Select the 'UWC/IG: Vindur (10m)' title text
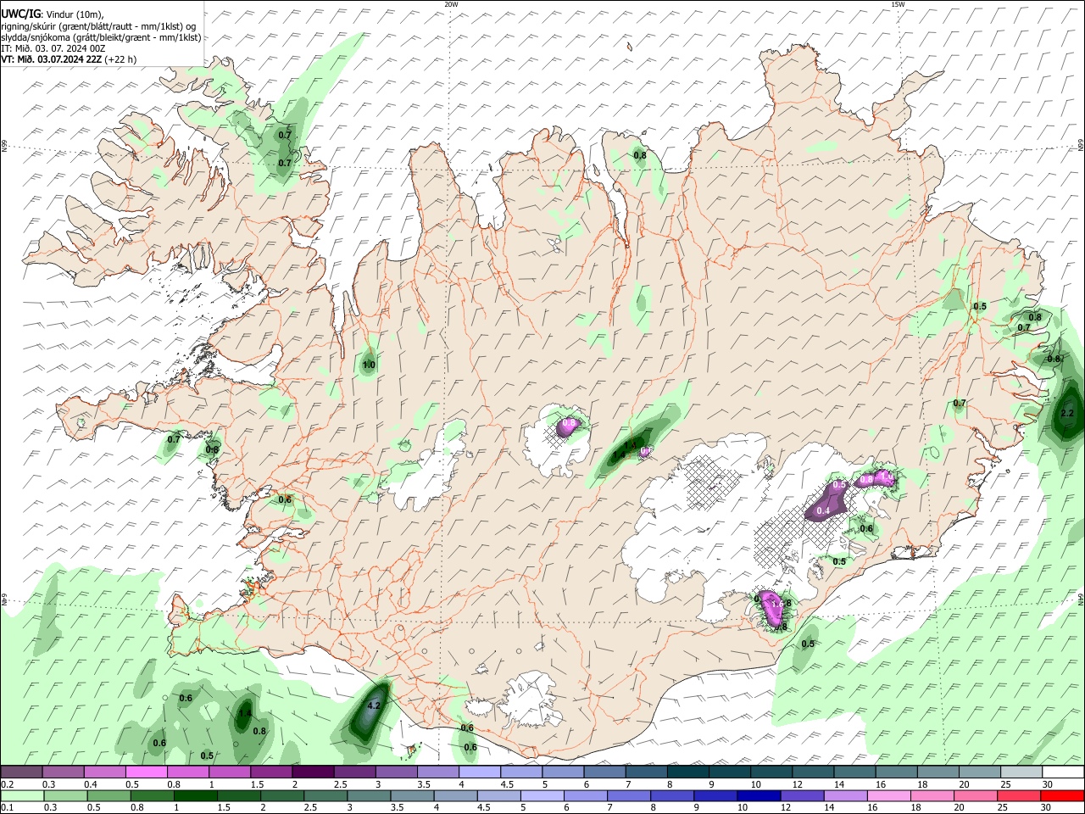 click(51, 14)
